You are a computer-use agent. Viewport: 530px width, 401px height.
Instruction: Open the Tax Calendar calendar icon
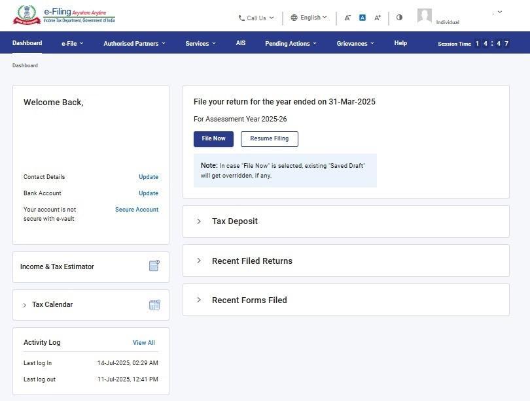(x=154, y=304)
